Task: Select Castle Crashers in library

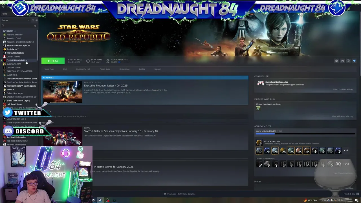Action: pos(13,57)
